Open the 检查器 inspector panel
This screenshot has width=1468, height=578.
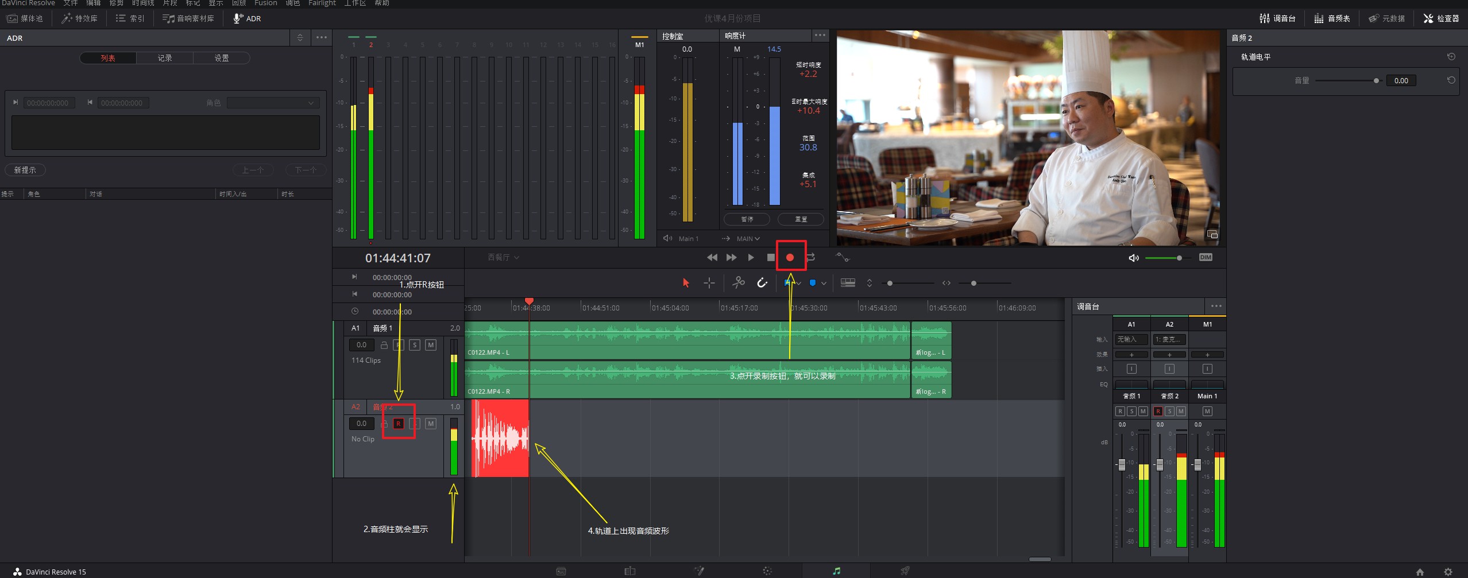click(1442, 18)
